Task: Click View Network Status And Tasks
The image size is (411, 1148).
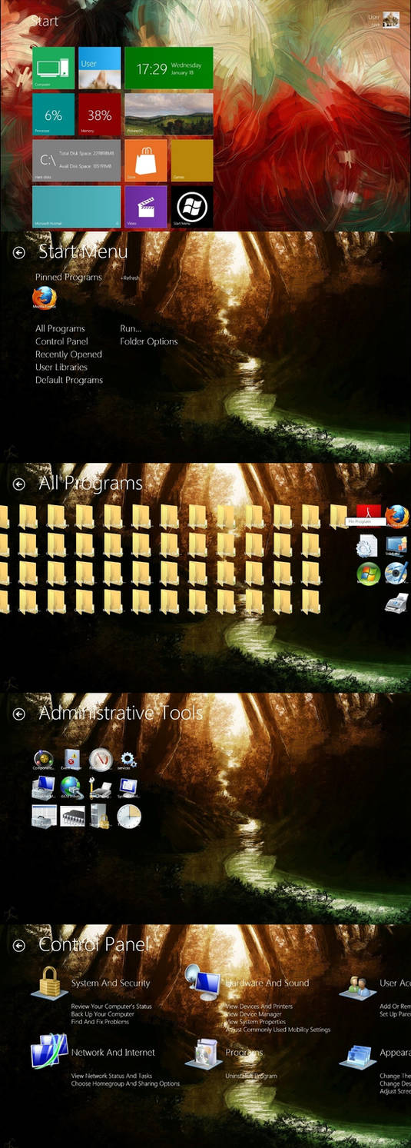Action: point(111,1076)
